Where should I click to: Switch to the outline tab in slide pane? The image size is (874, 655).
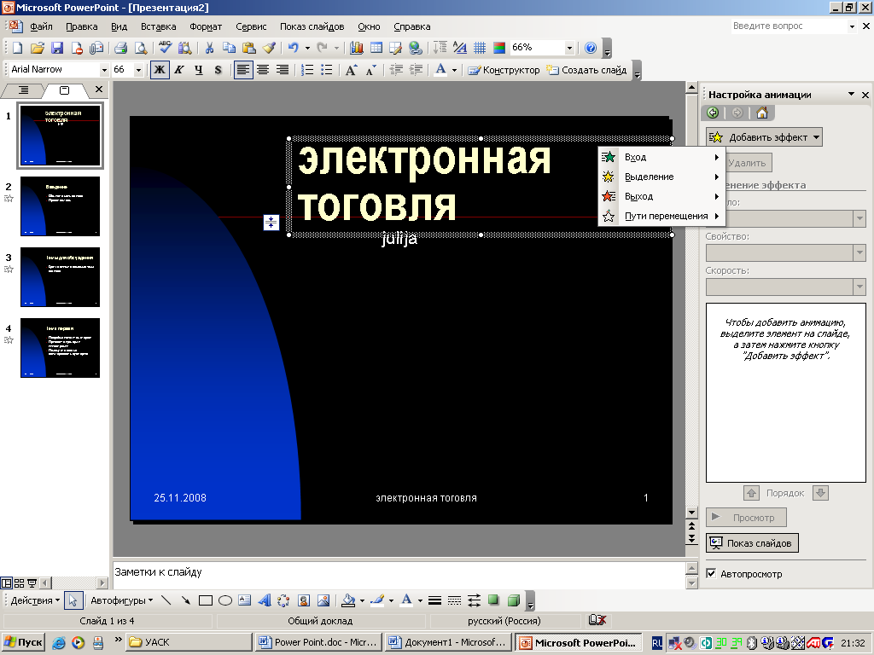23,90
